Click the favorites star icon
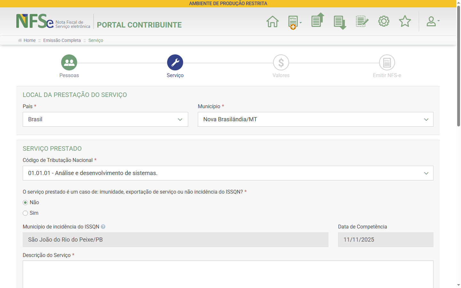This screenshot has width=461, height=288. tap(405, 21)
